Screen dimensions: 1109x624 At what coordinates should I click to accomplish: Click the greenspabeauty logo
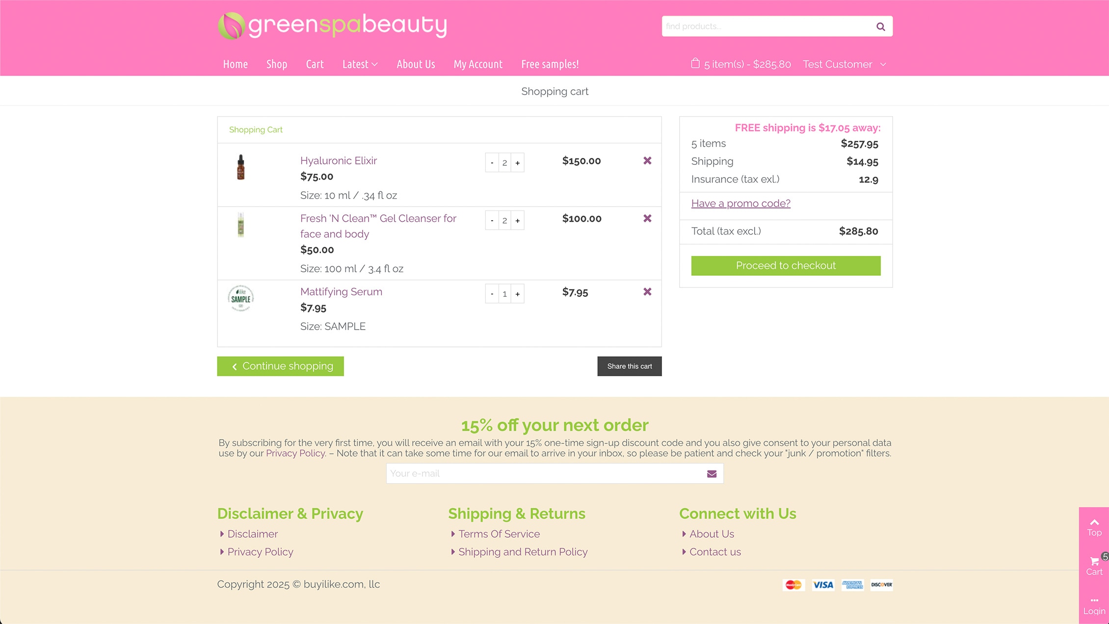tap(332, 26)
